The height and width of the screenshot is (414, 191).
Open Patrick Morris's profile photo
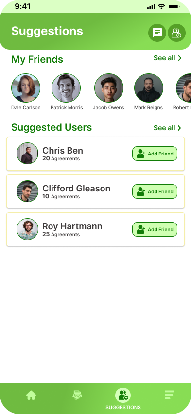66,88
